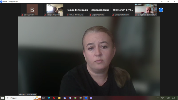Switch УКР keyboard language indicator
This screenshot has width=178, height=100.
pyautogui.click(x=162, y=98)
